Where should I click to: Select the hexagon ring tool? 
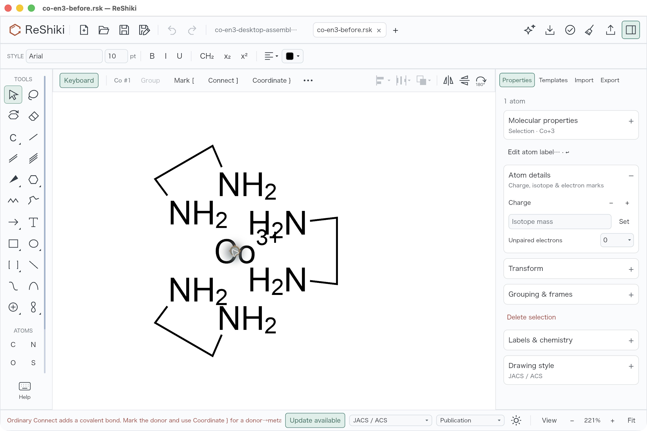click(33, 180)
